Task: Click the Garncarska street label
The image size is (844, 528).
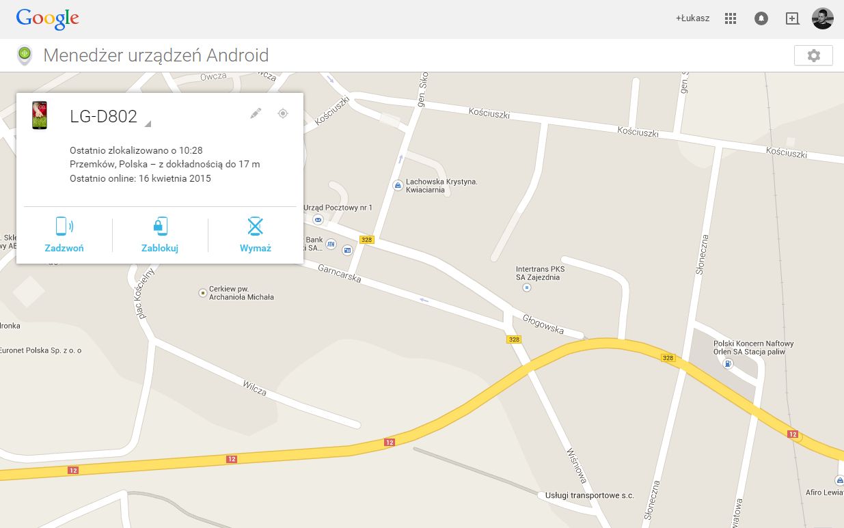Action: point(339,273)
